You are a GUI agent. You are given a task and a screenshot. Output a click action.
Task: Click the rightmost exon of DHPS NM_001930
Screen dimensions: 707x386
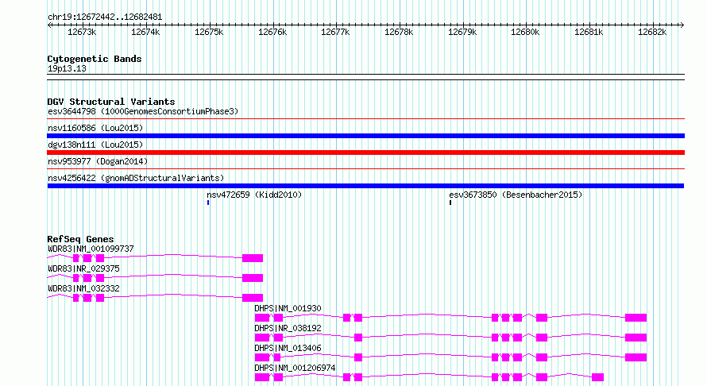(x=636, y=318)
